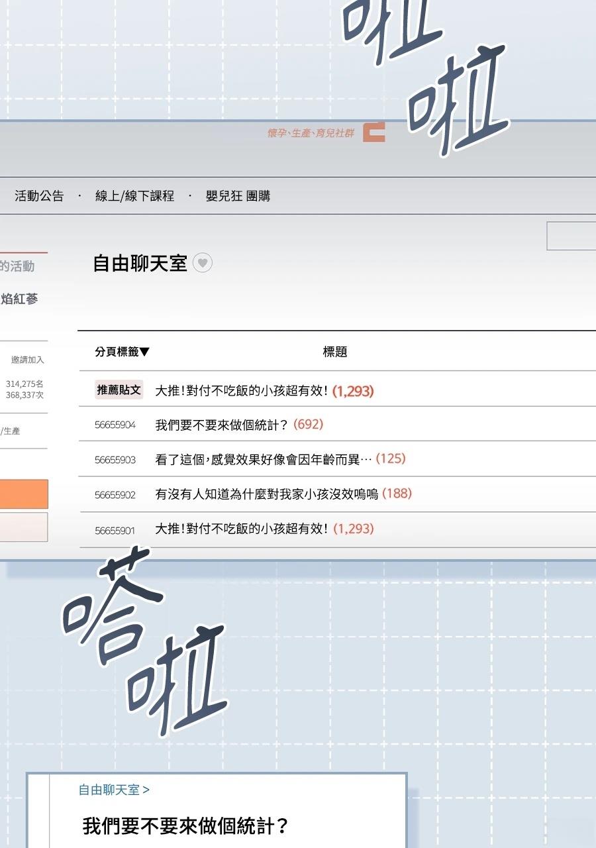This screenshot has width=596, height=848.
Task: Click the orange button in left sidebar
Action: 24,494
